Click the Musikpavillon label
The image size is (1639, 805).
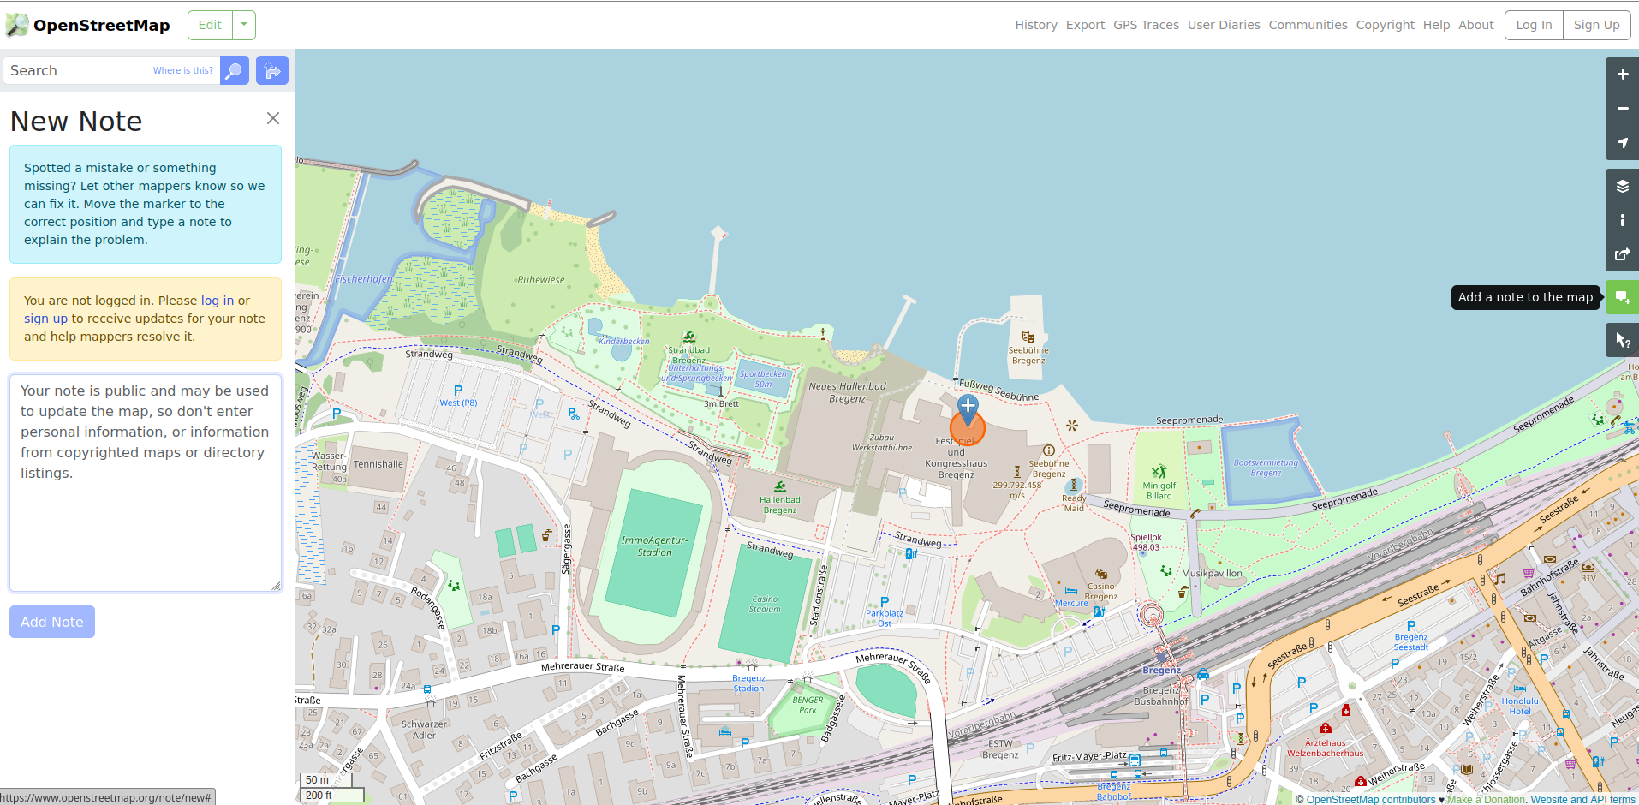pos(1212,574)
